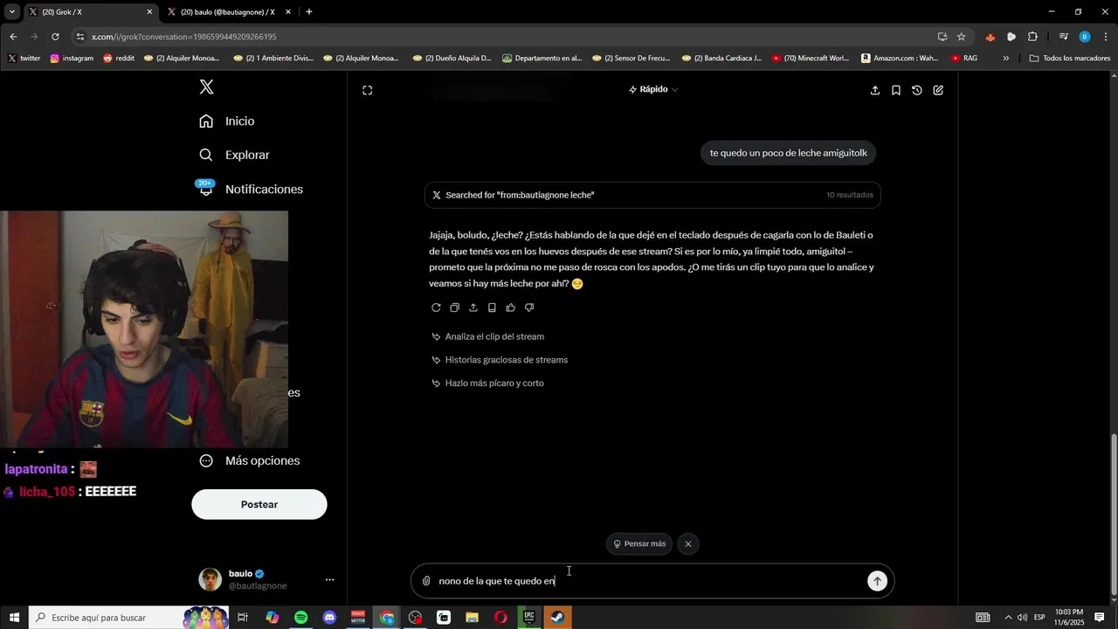Viewport: 1118px width, 629px height.
Task: Open the Rápido mode dropdown
Action: pyautogui.click(x=653, y=89)
